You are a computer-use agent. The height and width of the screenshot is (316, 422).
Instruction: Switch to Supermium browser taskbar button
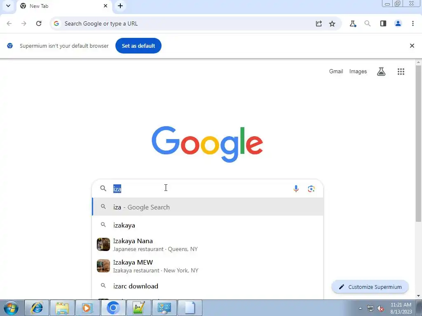point(113,308)
